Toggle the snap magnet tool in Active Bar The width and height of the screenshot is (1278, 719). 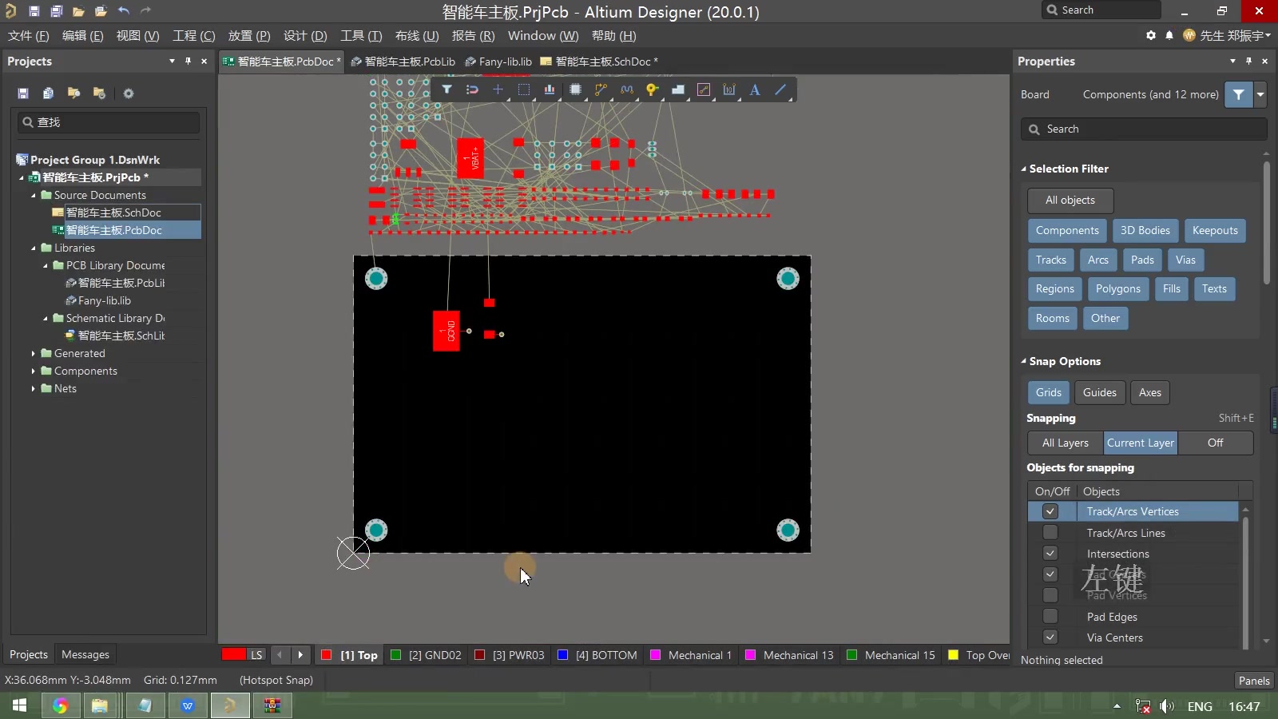472,89
